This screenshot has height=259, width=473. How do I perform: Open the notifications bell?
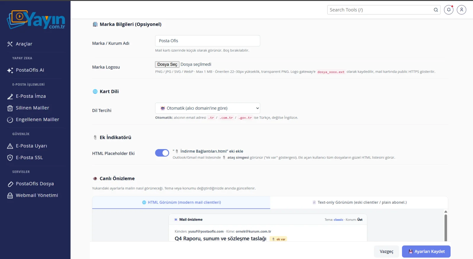point(449,10)
